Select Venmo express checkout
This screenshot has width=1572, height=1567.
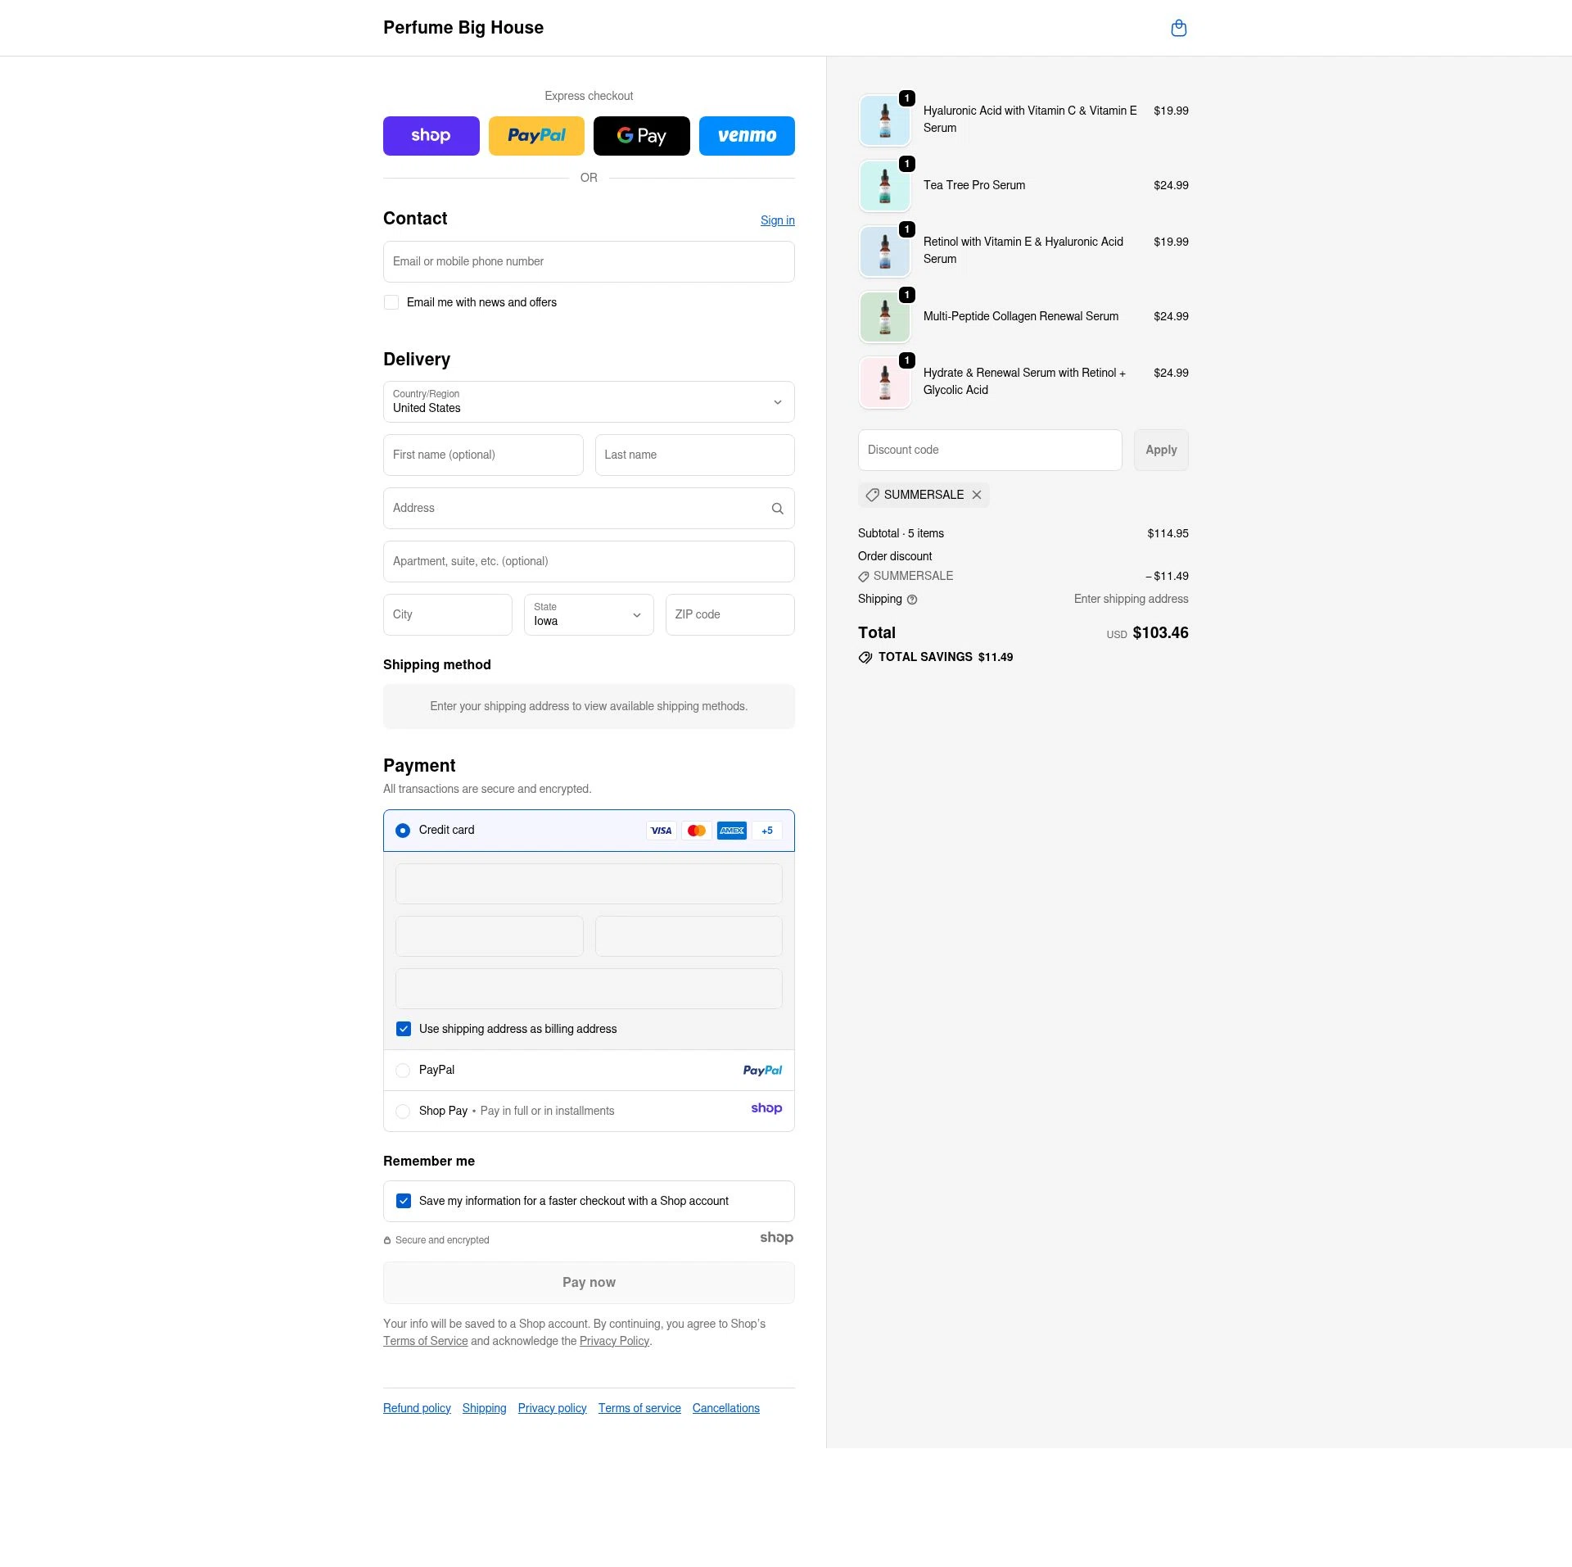[747, 135]
